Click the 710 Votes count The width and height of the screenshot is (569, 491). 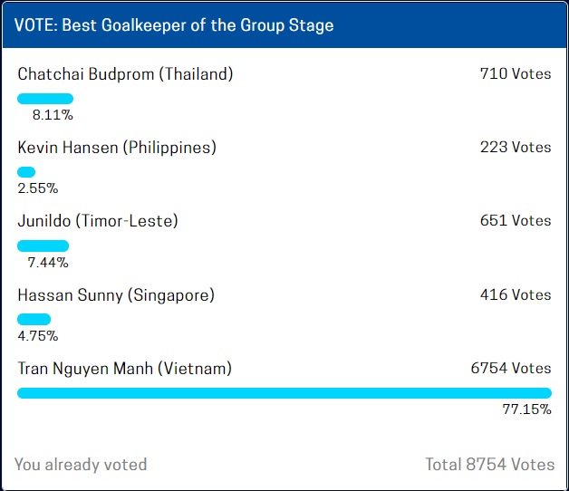516,73
